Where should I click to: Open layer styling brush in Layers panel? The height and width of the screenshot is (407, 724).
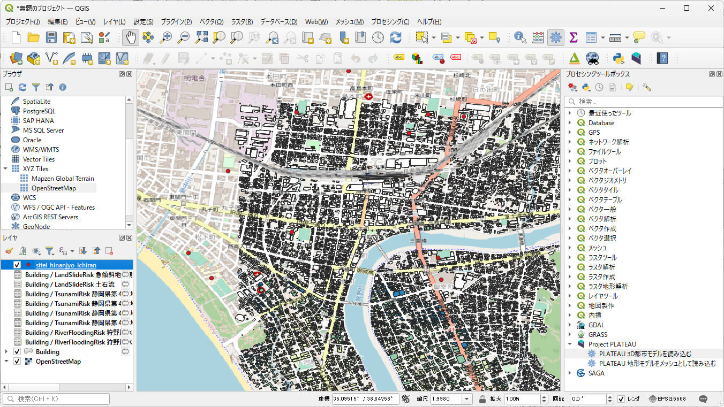[9, 250]
